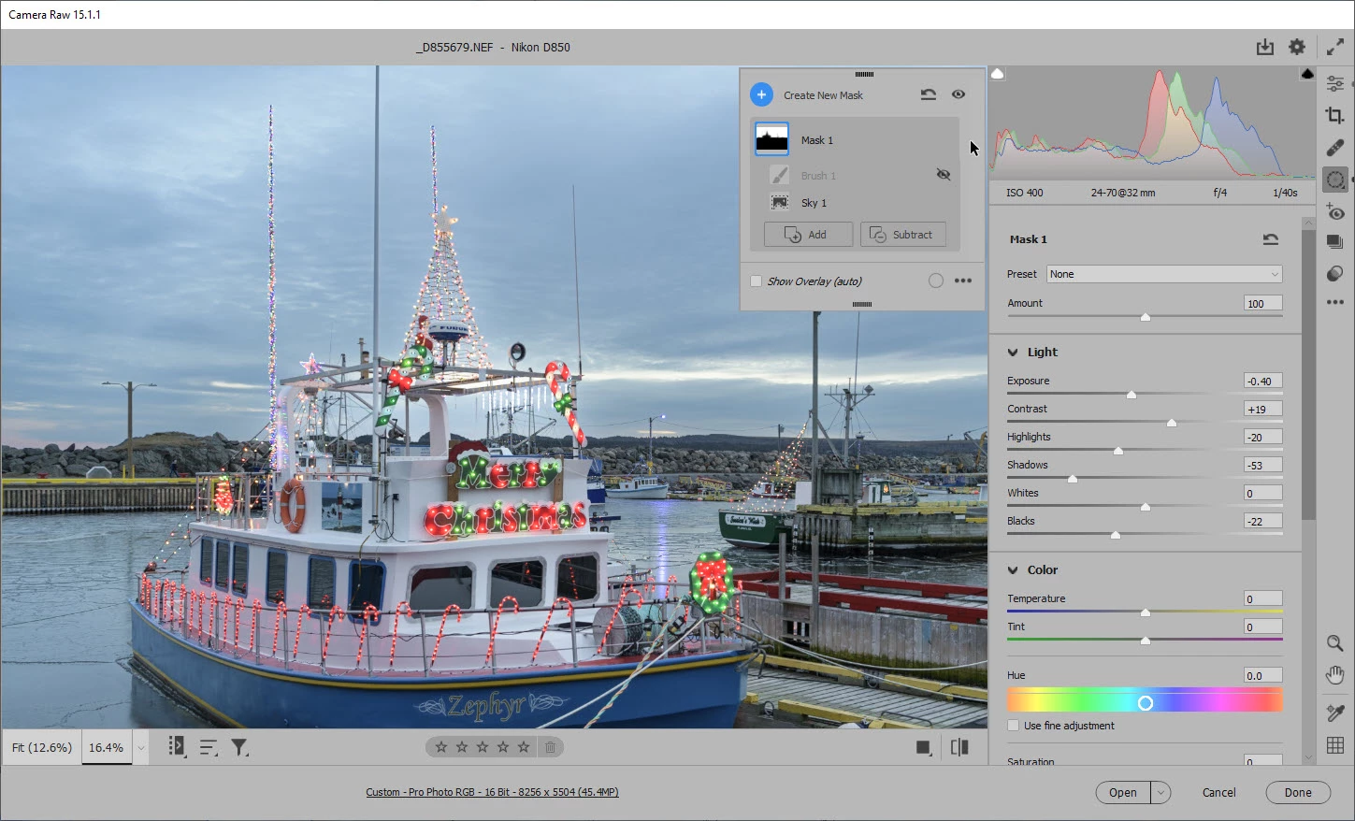The image size is (1355, 821).
Task: Click Fit (12.6%) zoom button
Action: (42, 748)
